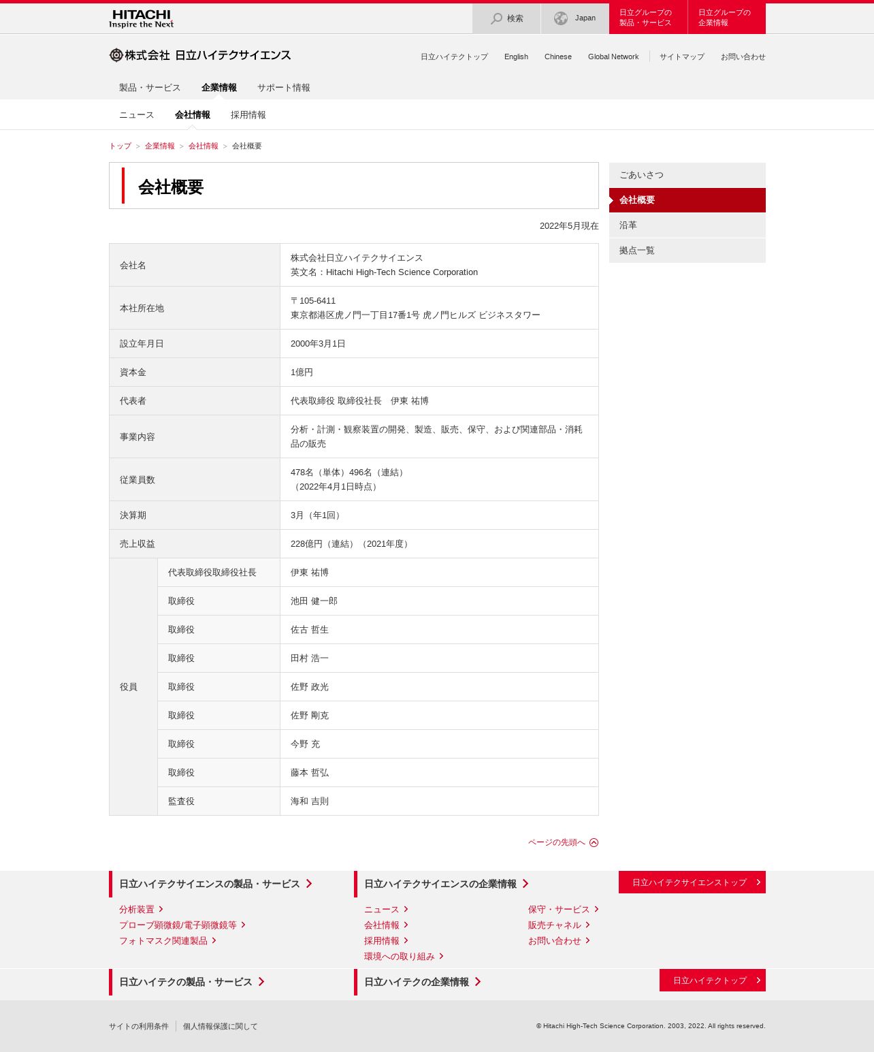Open サイトの利用条件 link
This screenshot has height=1052, width=874.
click(x=139, y=1026)
